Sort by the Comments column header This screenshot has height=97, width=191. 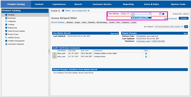(98, 51)
